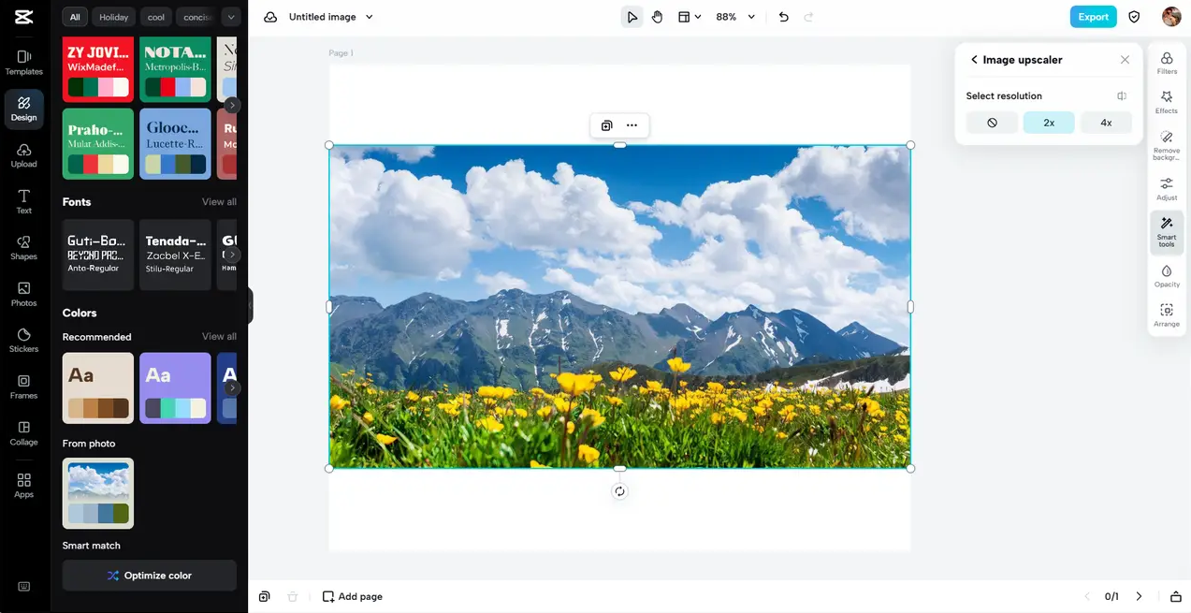Select the cool style filter tab
This screenshot has width=1191, height=613.
tap(156, 17)
